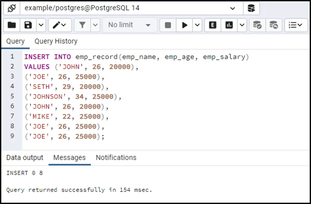The height and width of the screenshot is (204, 311).
Task: Click the connection status plug icon
Action: point(11,8)
